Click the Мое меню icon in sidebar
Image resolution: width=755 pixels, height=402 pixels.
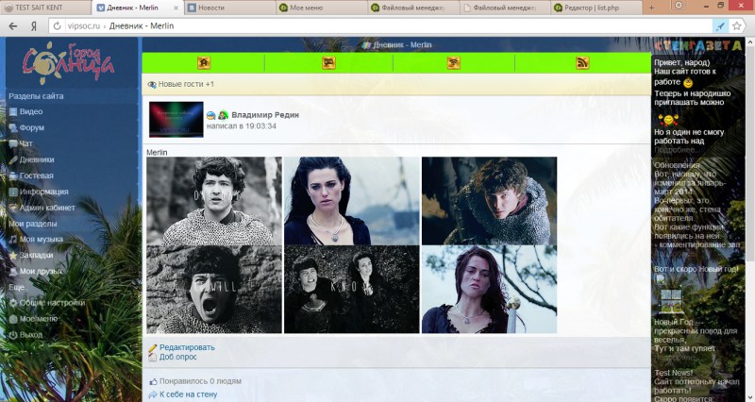click(x=13, y=319)
